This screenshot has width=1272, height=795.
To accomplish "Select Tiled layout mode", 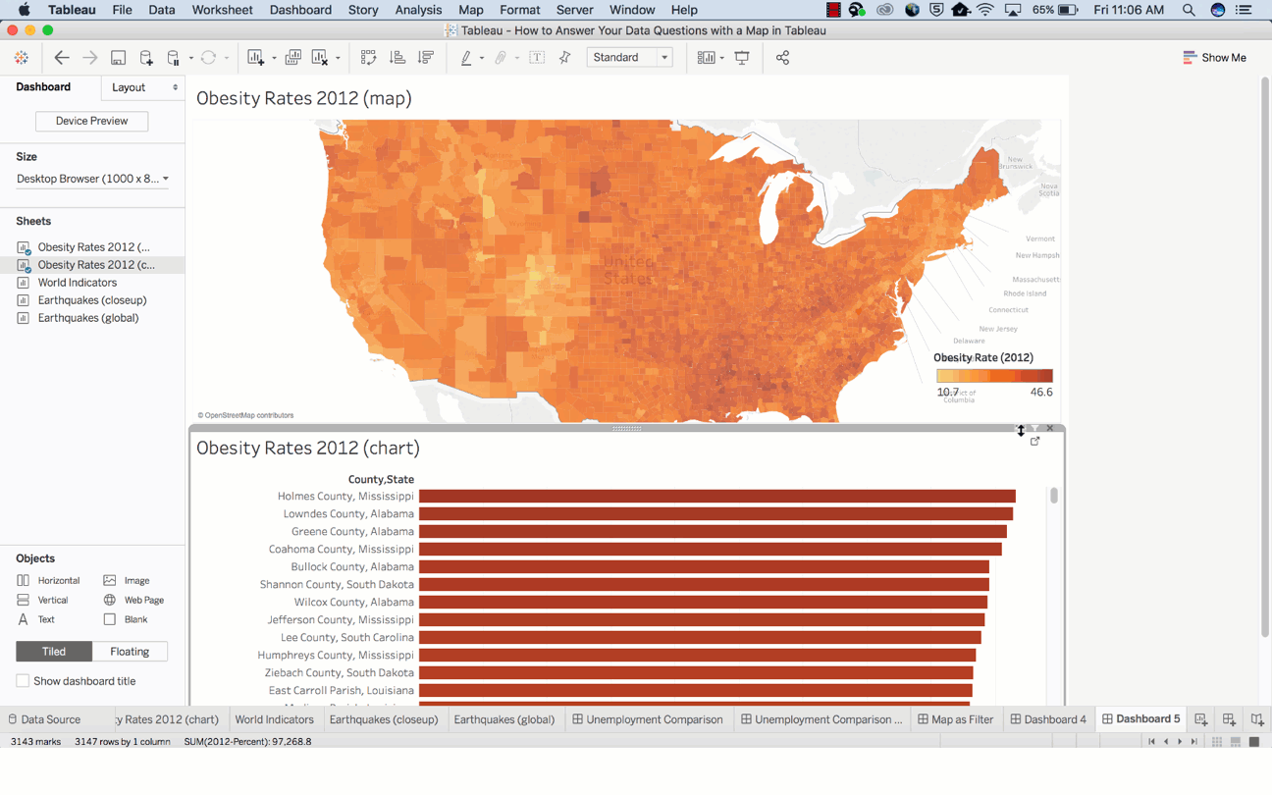I will (54, 652).
